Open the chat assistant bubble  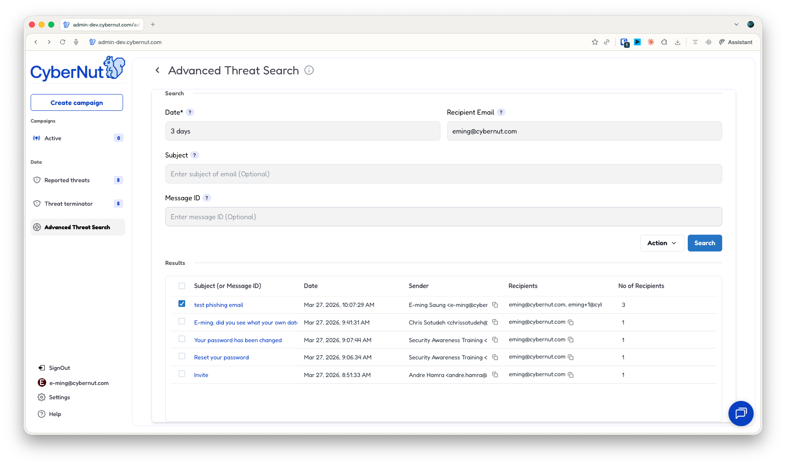tap(741, 414)
